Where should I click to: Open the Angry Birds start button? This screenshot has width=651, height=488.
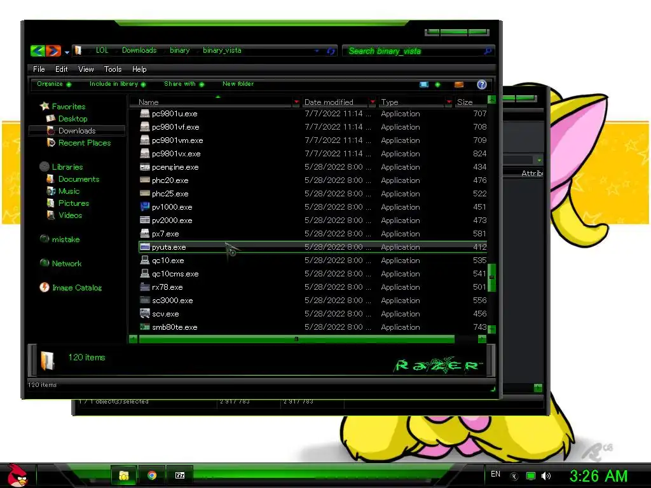[x=17, y=475]
